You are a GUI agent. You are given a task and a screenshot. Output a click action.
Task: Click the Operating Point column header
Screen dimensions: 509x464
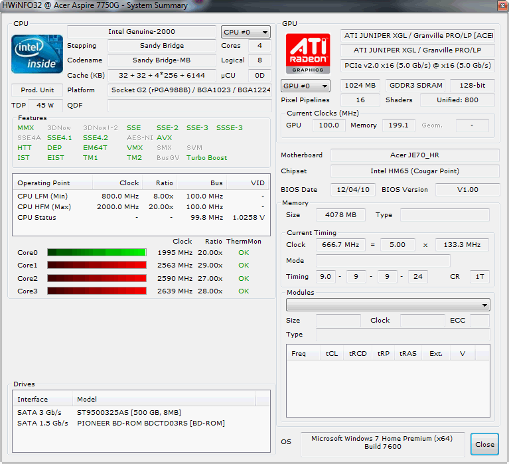coord(52,183)
